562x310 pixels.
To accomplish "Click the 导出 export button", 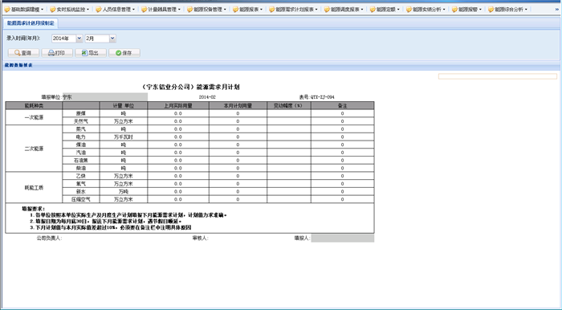I will click(x=91, y=53).
